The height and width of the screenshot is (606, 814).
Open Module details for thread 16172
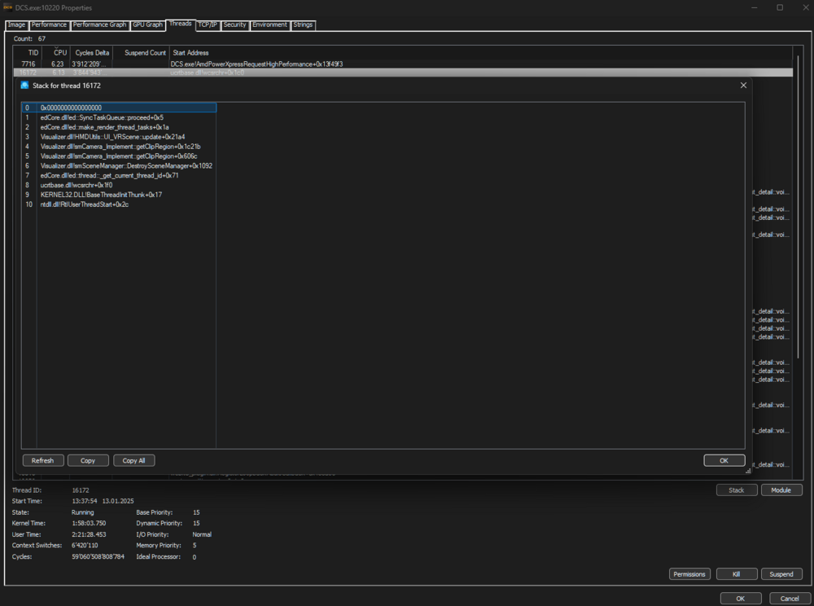pyautogui.click(x=781, y=490)
